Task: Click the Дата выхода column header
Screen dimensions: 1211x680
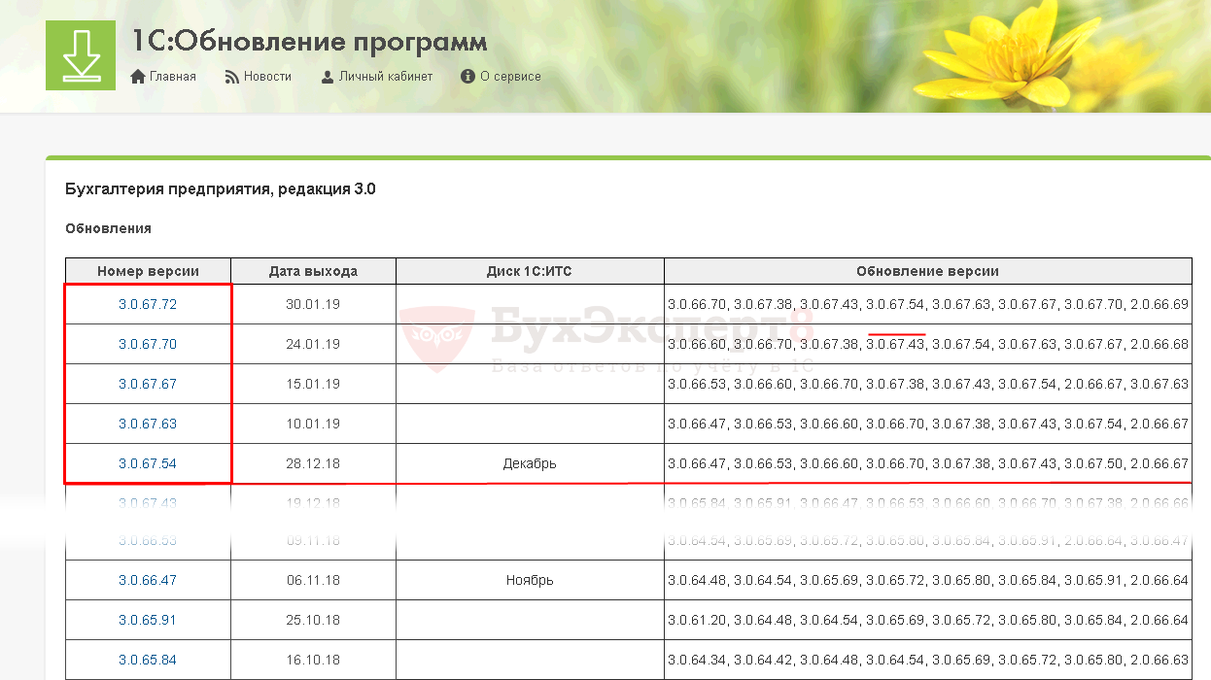Action: (313, 271)
